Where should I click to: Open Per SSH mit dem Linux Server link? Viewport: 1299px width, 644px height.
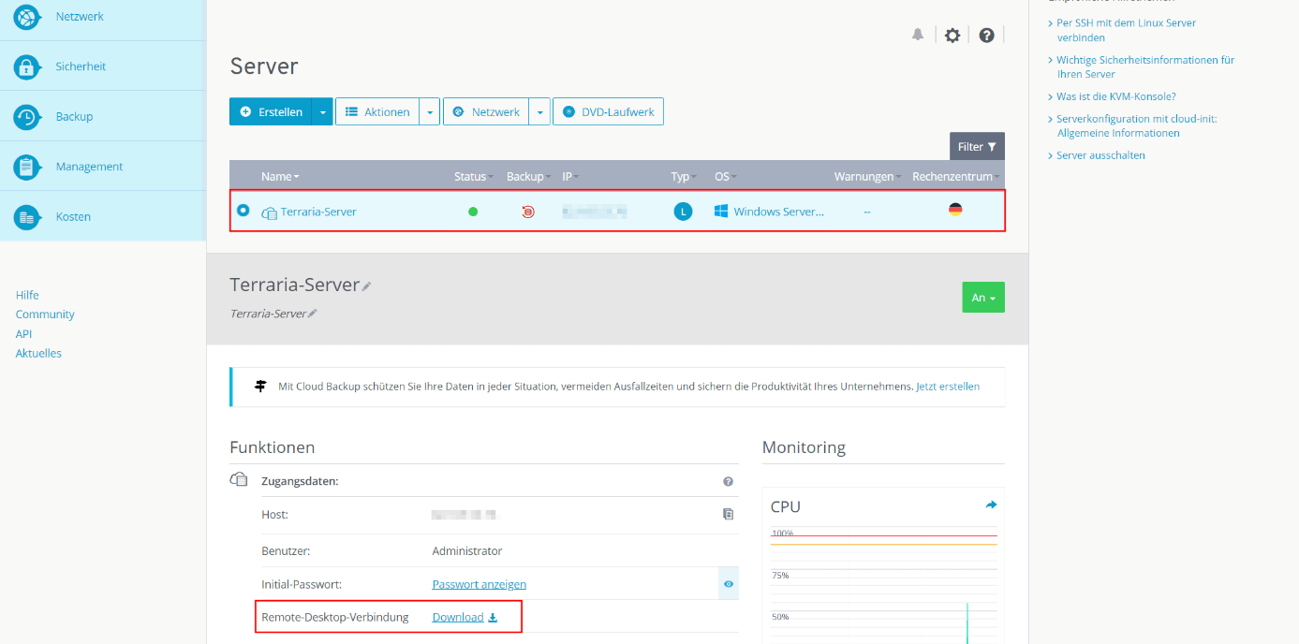point(1126,30)
